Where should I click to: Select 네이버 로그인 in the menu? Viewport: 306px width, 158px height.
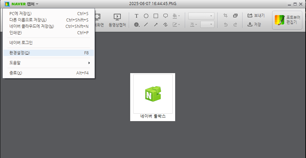pyautogui.click(x=49, y=43)
